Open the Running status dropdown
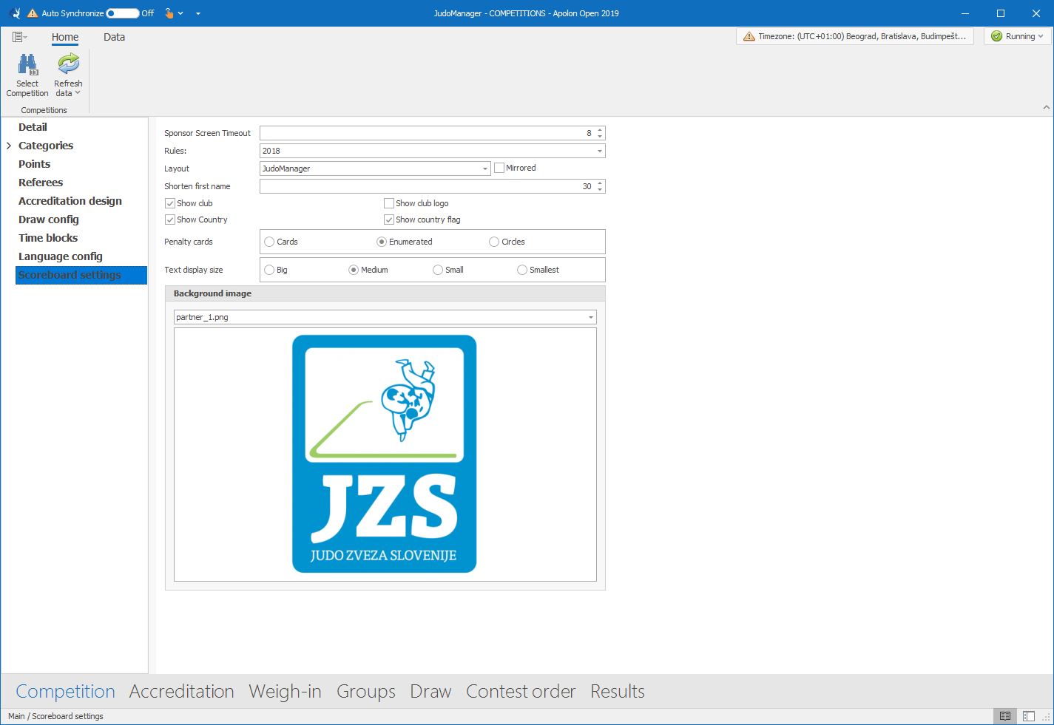Screen dimensions: 1054x725 (1041, 36)
